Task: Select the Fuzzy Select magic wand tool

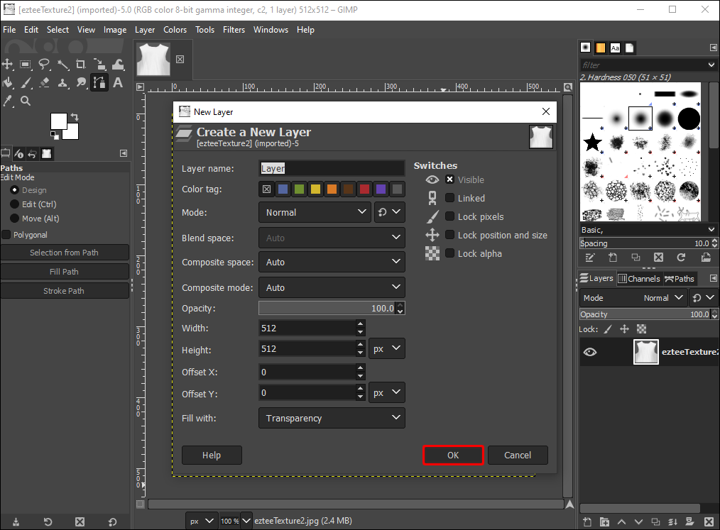Action: click(x=62, y=65)
